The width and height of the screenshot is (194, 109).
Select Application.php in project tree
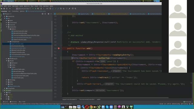pos(15,86)
